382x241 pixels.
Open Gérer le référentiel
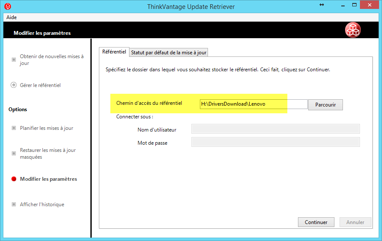pos(40,85)
